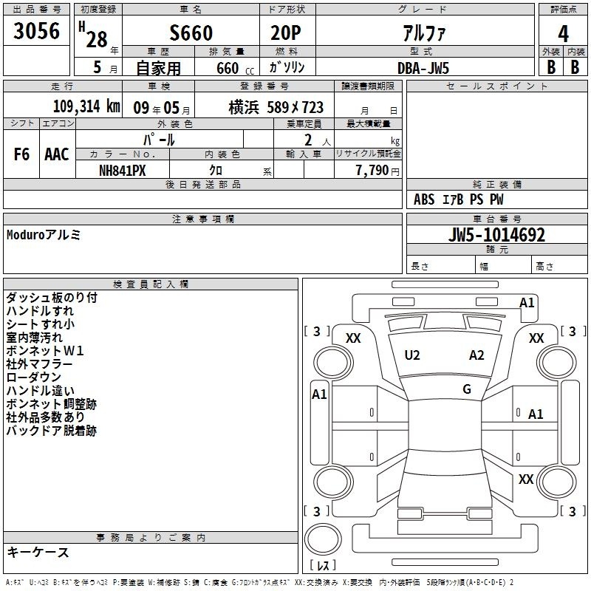Select the model code DBA-JW5
Screen dimensions: 591x591
422,67
